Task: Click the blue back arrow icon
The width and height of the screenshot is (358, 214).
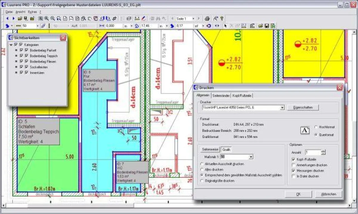Action: coord(7,18)
